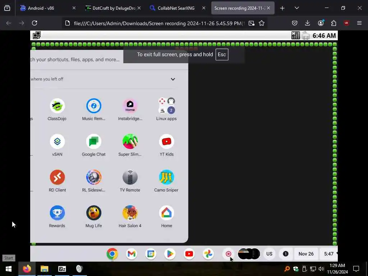Viewport: 368px width, 276px height.
Task: Open YouTube from the shelf
Action: tap(189, 254)
